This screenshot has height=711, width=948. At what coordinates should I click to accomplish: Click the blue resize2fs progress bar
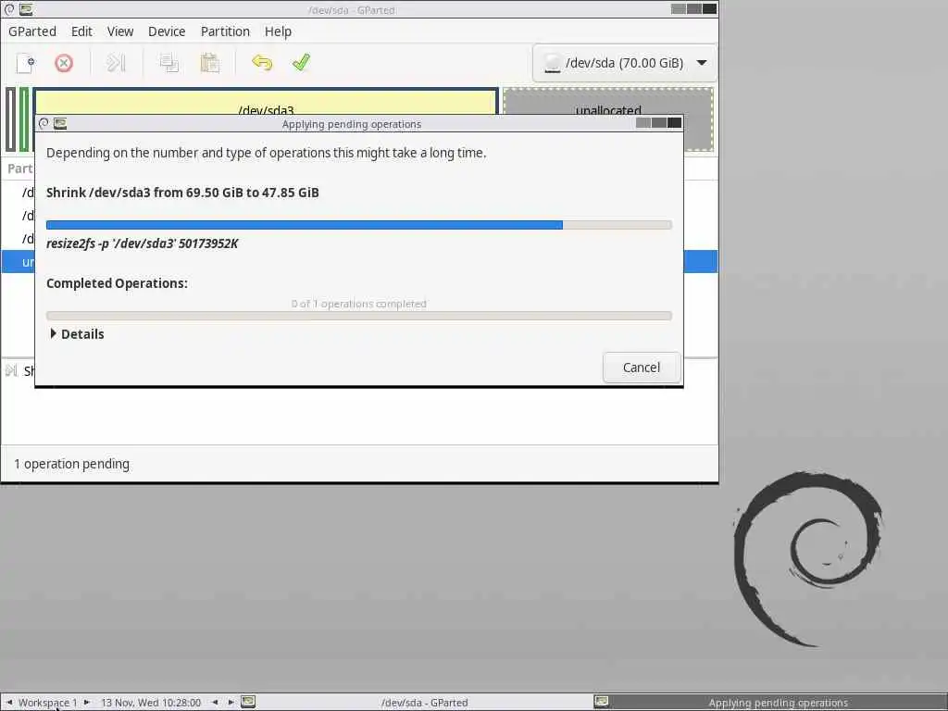tap(358, 225)
